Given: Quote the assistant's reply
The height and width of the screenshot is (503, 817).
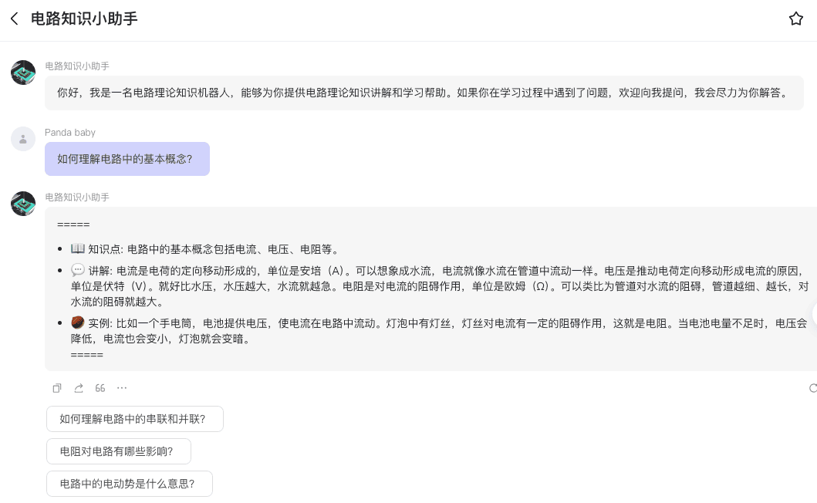Looking at the screenshot, I should (100, 388).
